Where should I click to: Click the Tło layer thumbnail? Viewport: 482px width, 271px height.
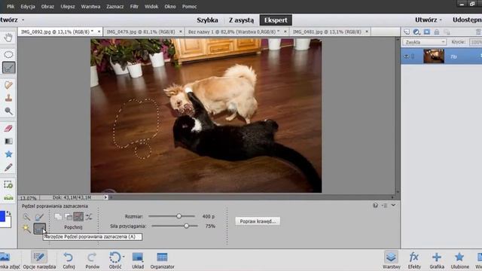(x=434, y=56)
